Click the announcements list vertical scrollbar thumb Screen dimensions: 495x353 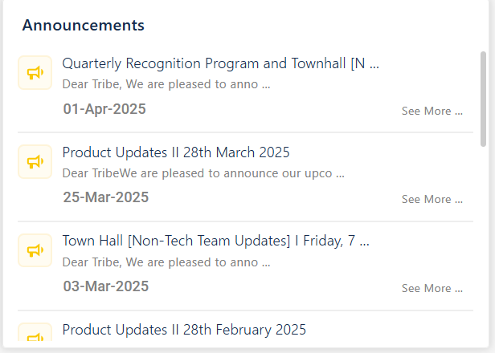tap(483, 99)
